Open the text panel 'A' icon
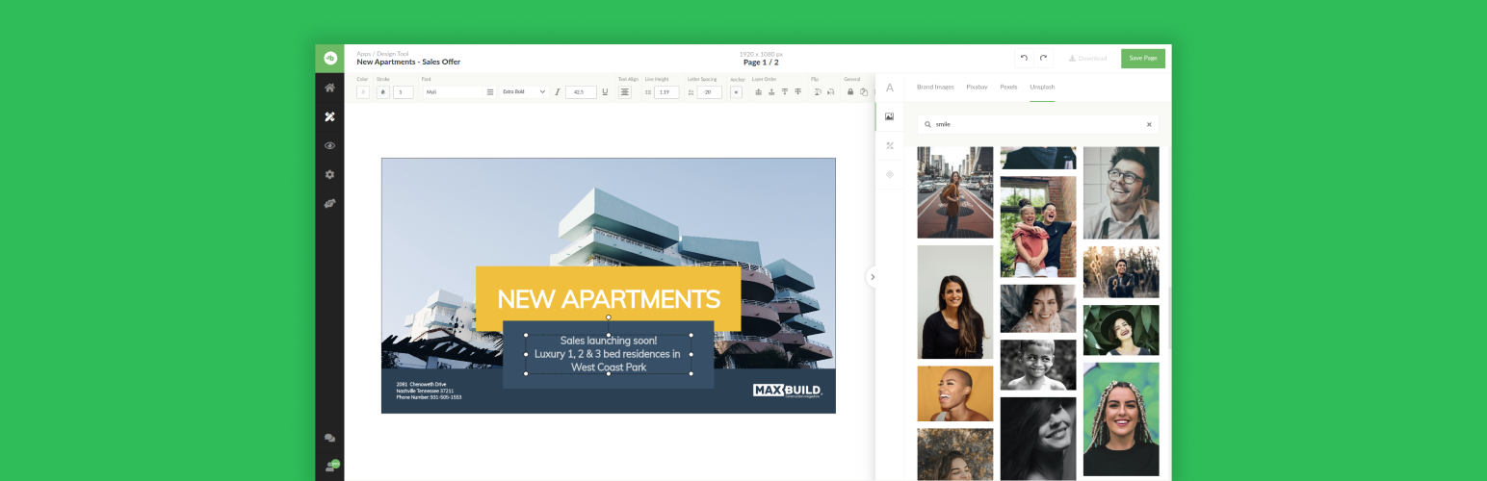 pyautogui.click(x=889, y=88)
